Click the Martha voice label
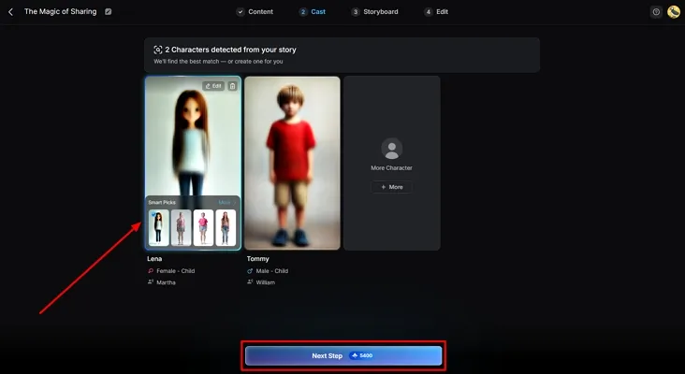 pos(166,282)
